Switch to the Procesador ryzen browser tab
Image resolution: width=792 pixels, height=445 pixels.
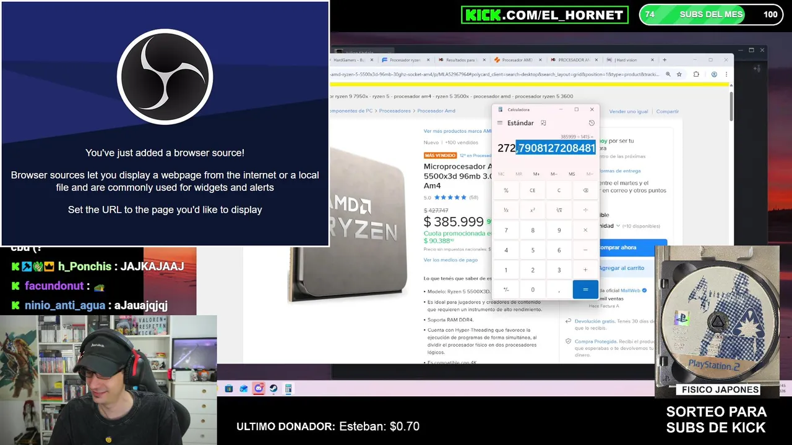[405, 60]
